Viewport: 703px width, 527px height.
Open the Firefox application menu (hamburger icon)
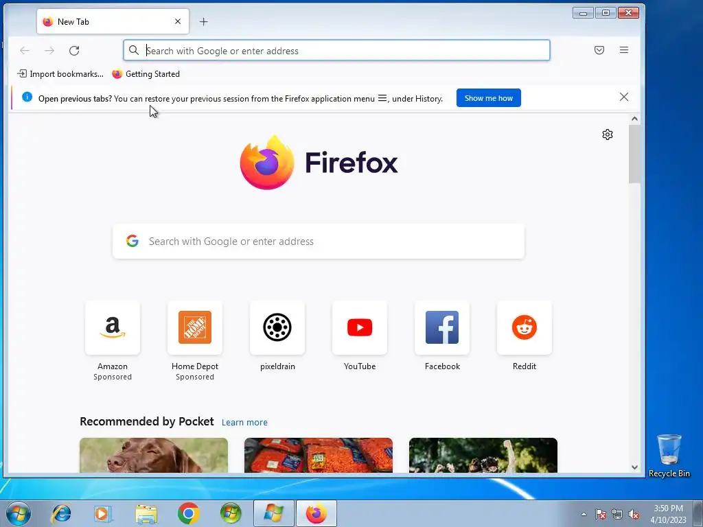click(623, 50)
